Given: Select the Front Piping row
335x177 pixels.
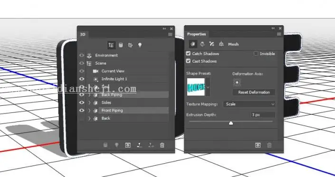Looking at the screenshot, I should 127,111.
